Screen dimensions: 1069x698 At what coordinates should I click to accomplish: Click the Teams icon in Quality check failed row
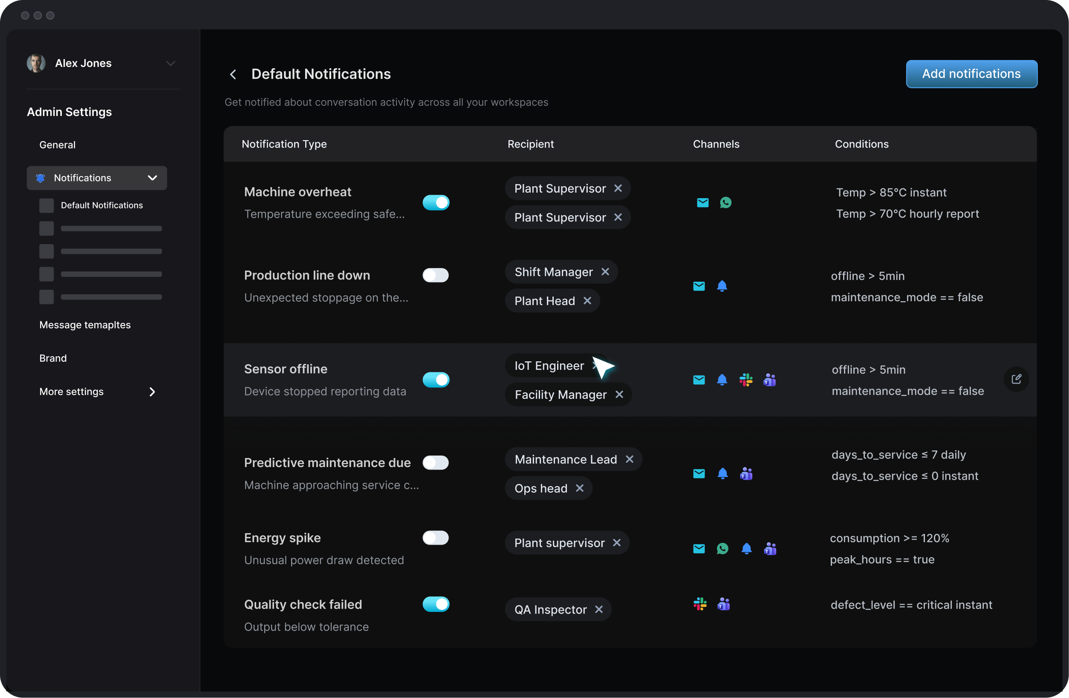pyautogui.click(x=724, y=604)
